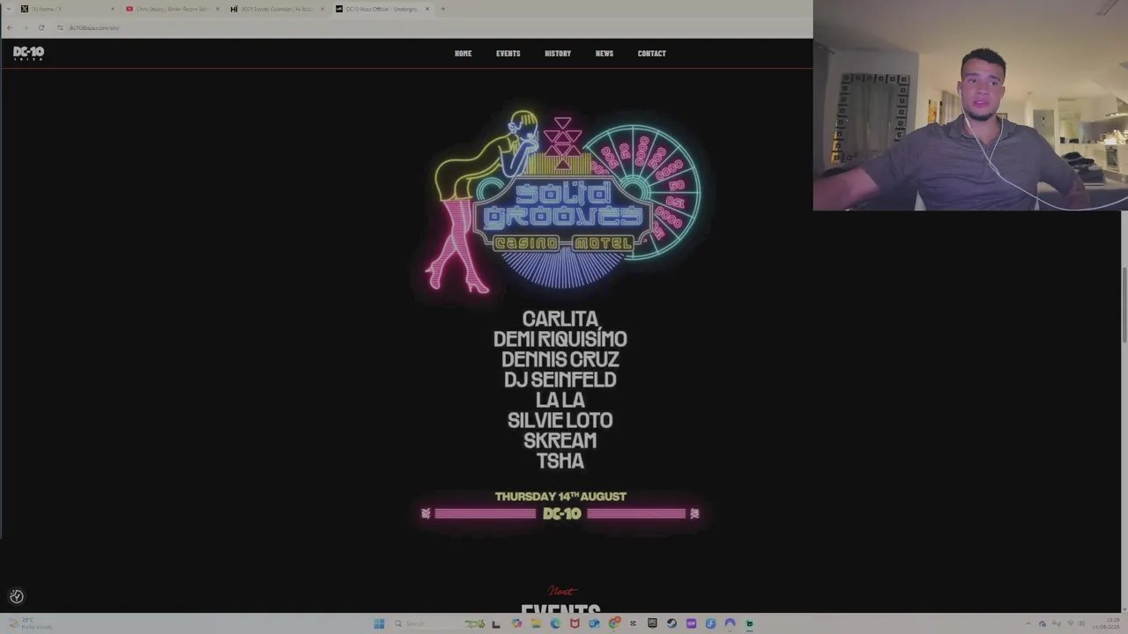Switch to the Boiler Room YouTube tab
Viewport: 1128px width, 634px height.
click(172, 9)
